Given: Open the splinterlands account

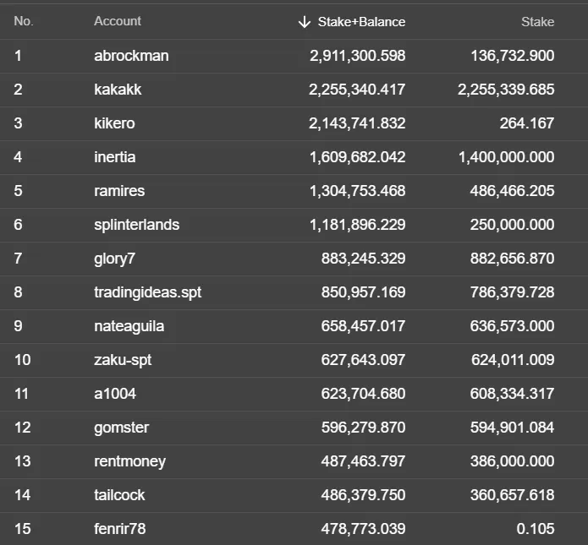Looking at the screenshot, I should (137, 225).
